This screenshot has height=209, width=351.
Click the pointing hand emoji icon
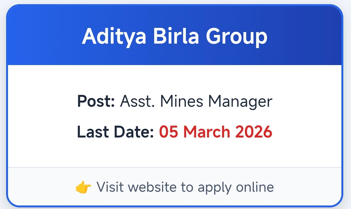pyautogui.click(x=83, y=187)
